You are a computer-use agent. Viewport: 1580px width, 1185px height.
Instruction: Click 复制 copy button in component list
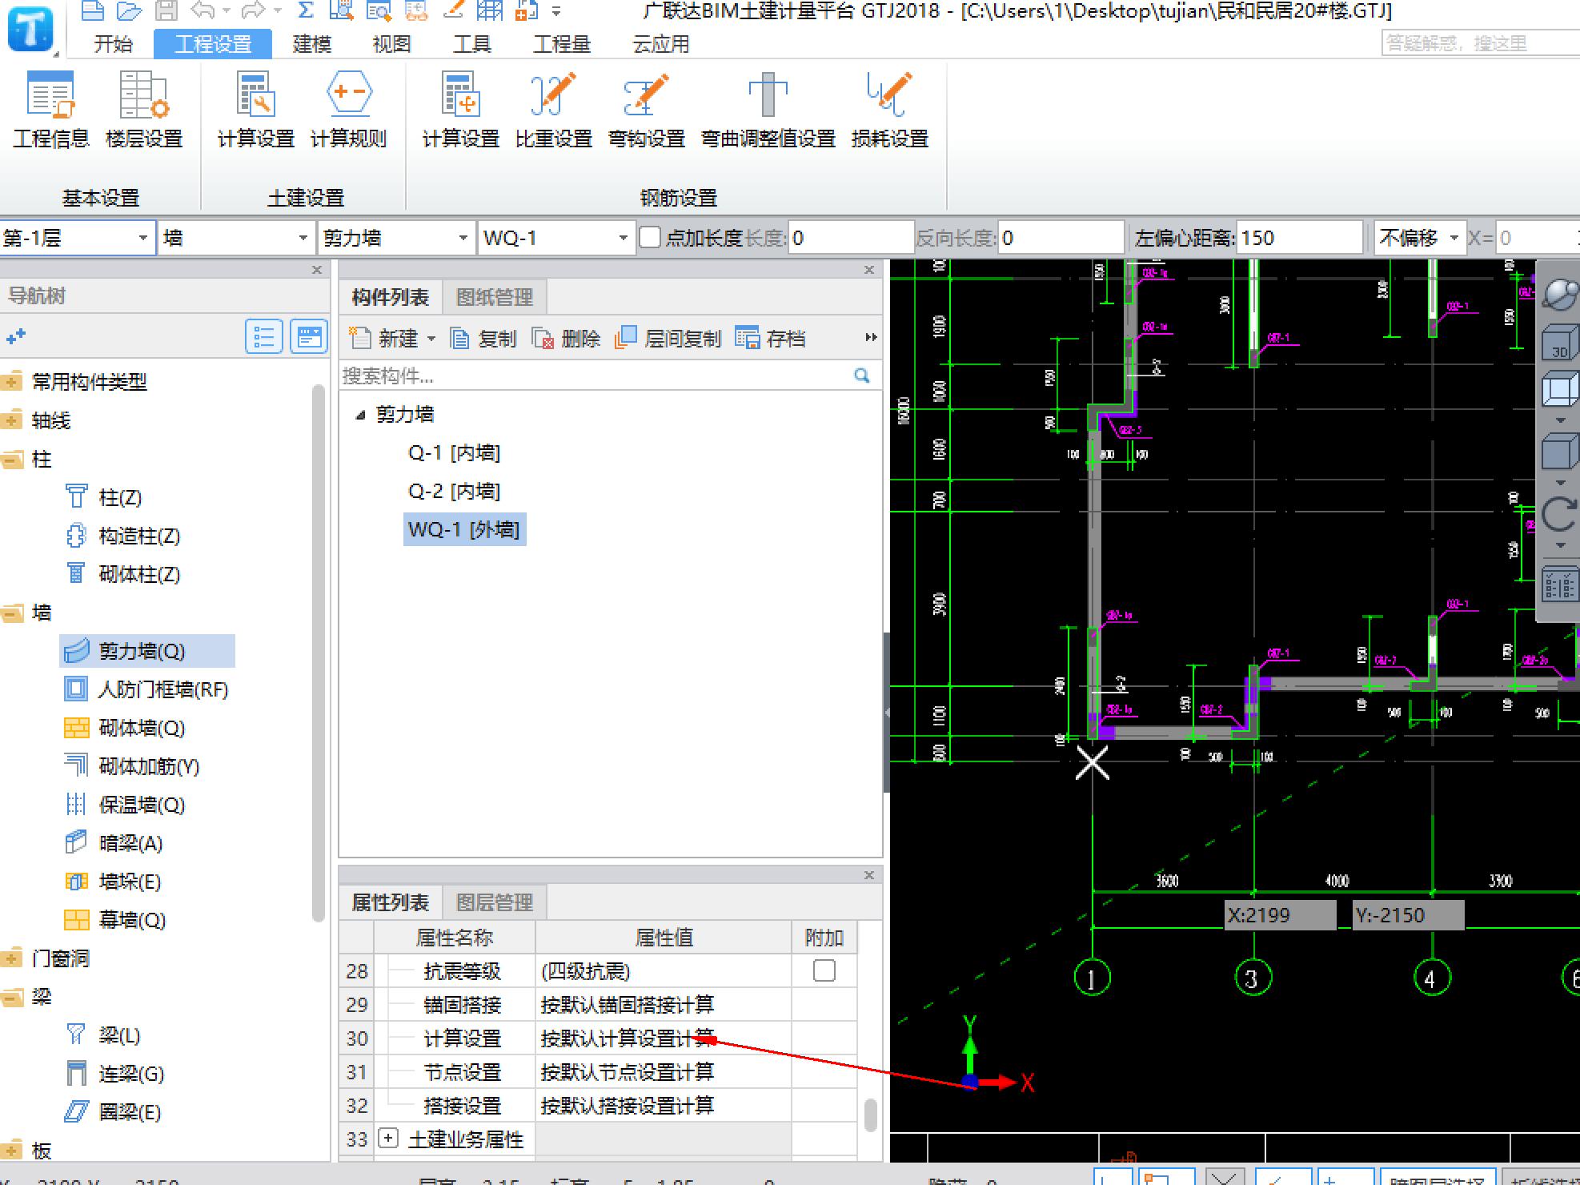(x=483, y=339)
